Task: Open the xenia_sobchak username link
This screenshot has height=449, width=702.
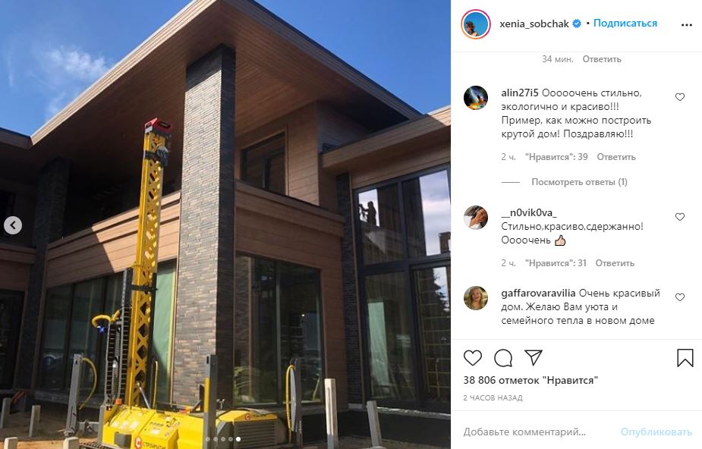Action: point(534,24)
